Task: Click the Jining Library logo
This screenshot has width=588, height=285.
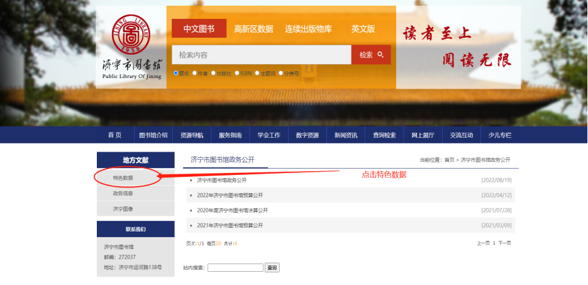Action: 132,47
